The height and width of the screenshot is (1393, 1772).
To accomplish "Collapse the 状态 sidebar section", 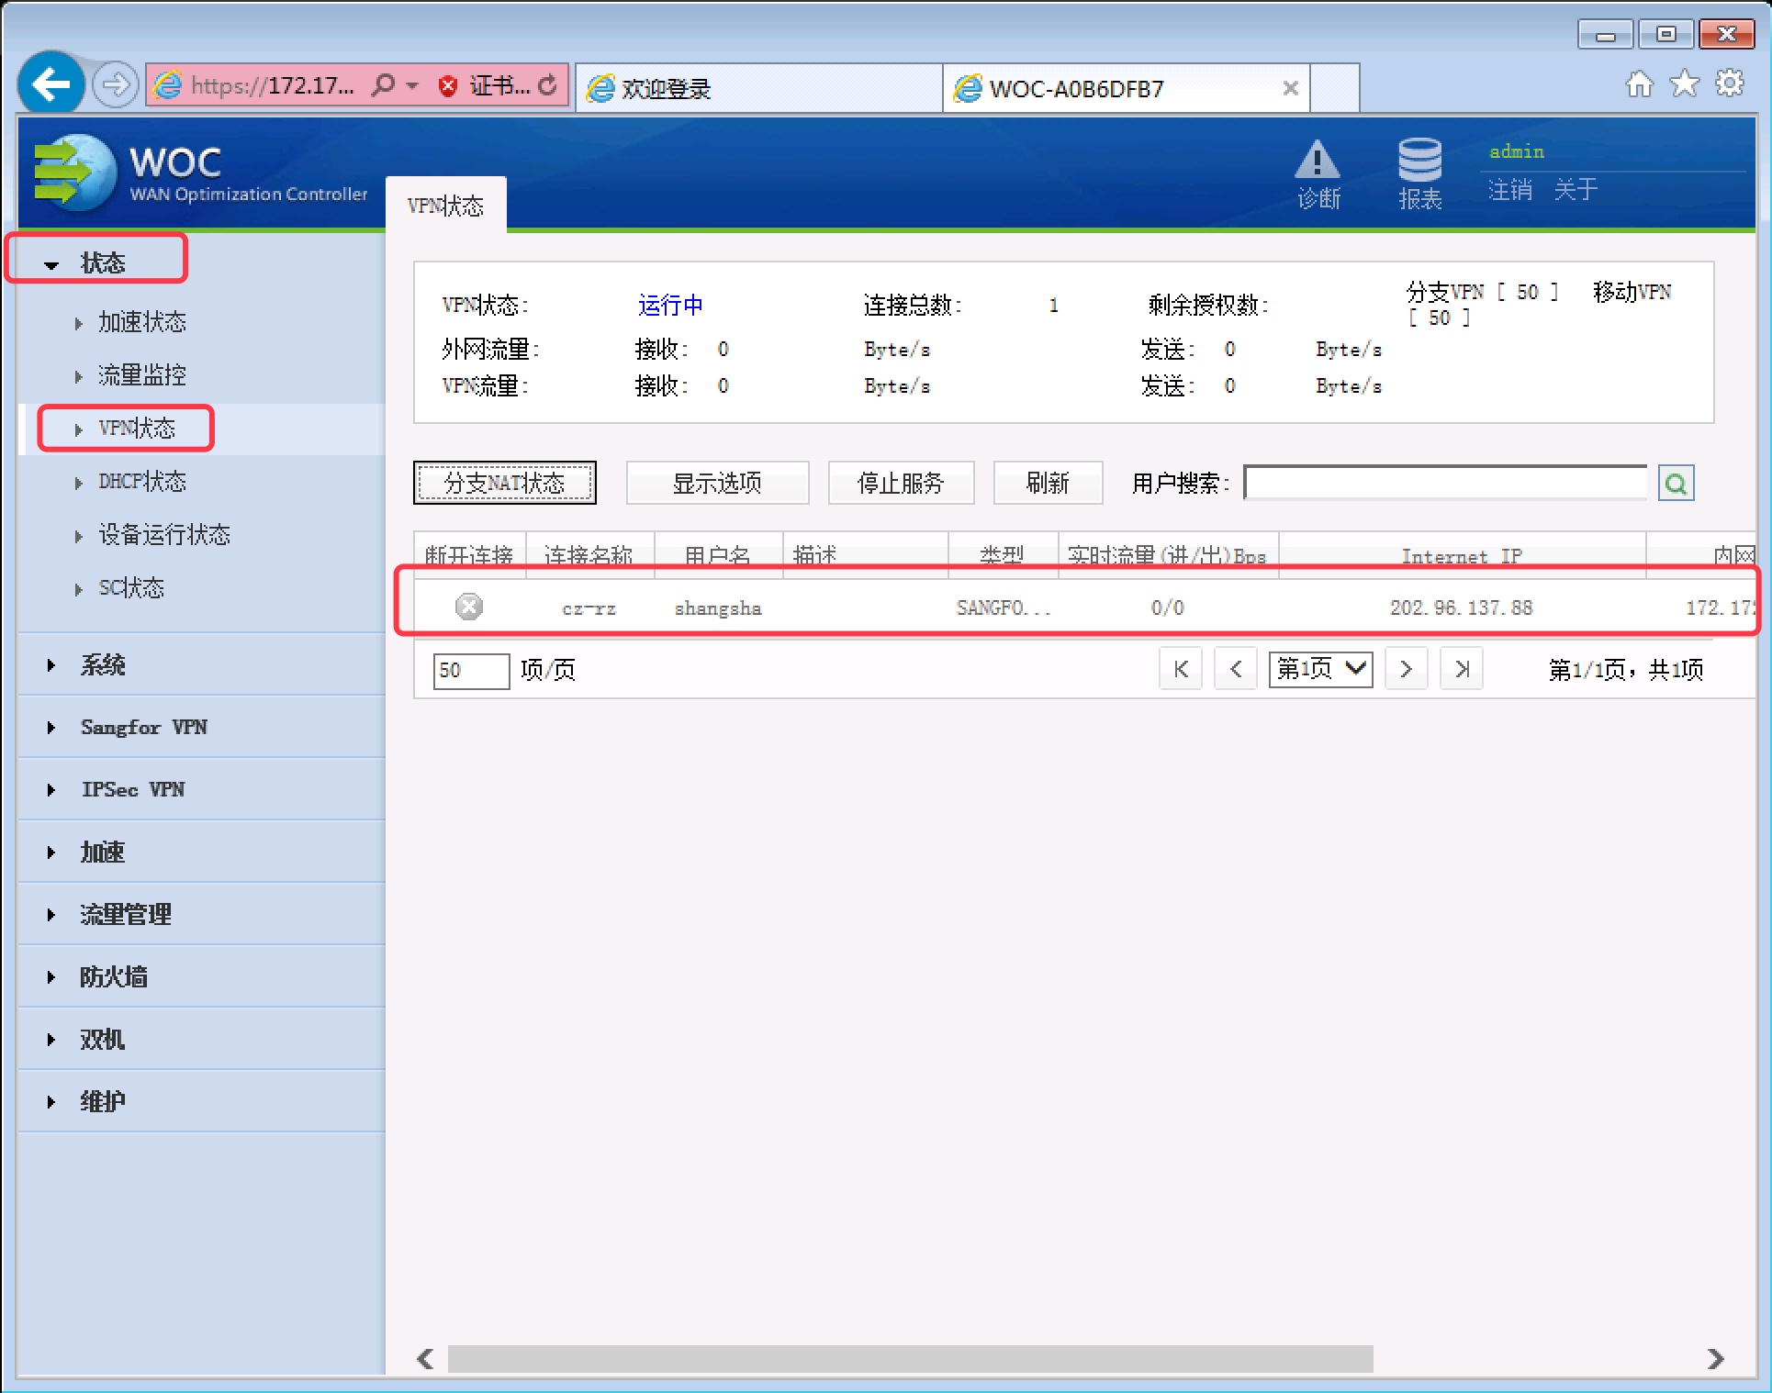I will pyautogui.click(x=101, y=262).
